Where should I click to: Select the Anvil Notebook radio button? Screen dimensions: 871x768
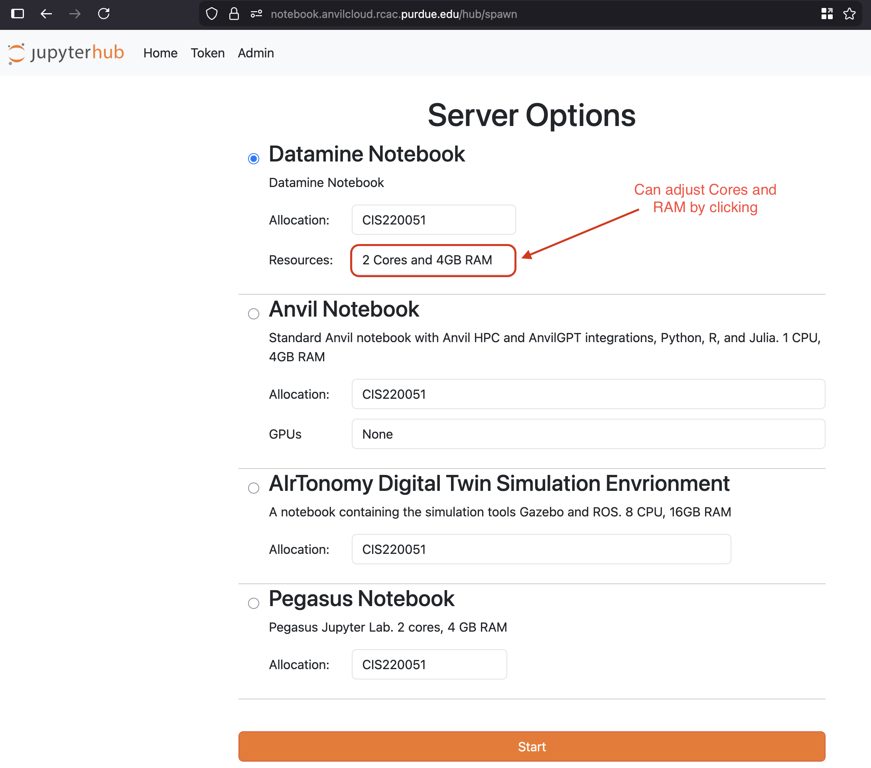[x=254, y=313]
